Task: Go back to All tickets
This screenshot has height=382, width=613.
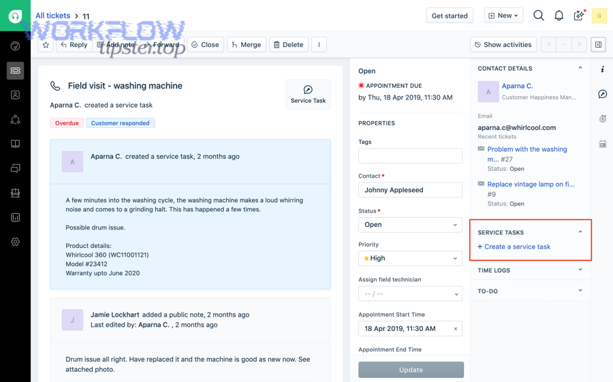Action: 52,16
